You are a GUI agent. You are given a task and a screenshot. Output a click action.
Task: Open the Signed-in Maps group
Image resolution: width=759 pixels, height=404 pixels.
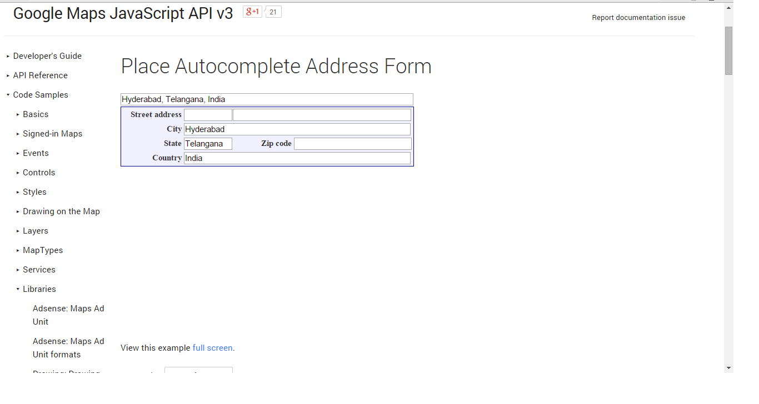pos(52,134)
